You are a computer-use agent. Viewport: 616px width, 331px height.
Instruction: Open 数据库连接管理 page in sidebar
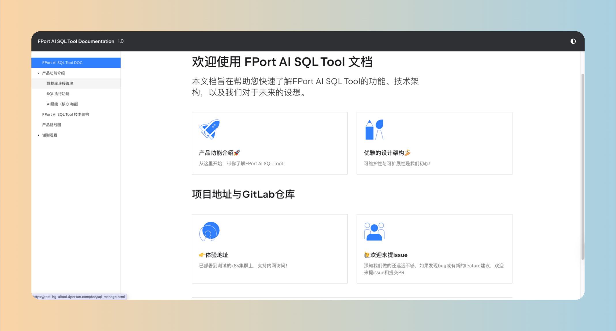(60, 83)
